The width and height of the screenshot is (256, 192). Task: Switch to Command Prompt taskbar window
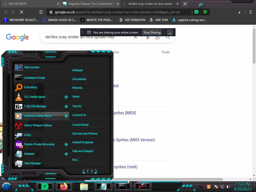122,186
